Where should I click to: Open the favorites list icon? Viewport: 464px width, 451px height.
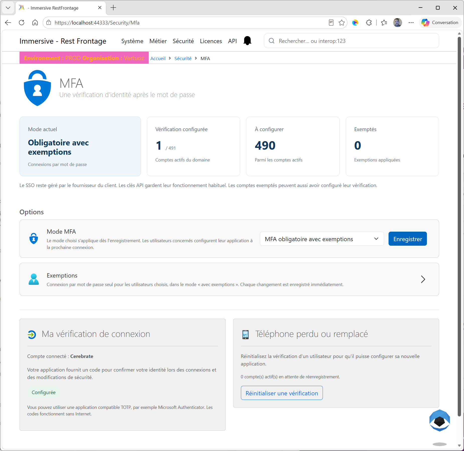pos(384,23)
